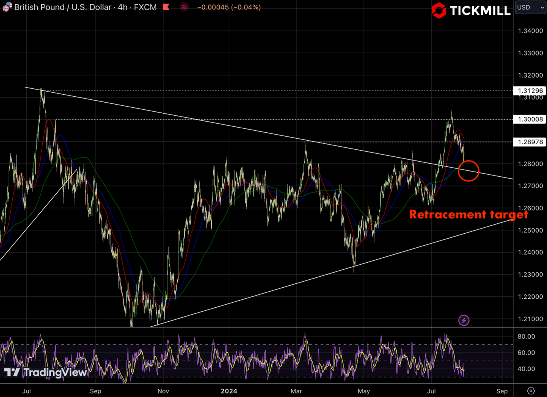Click the Nov label on the time axis
Image resolution: width=547 pixels, height=397 pixels.
163,391
